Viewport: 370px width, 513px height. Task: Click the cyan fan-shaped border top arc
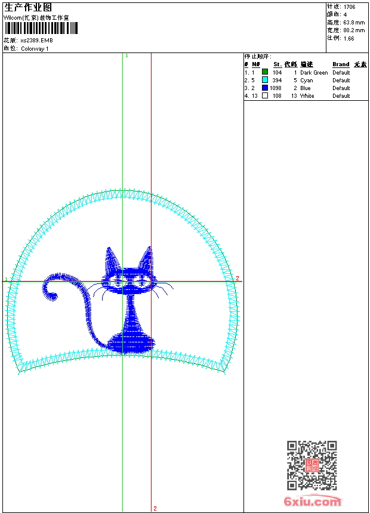tap(123, 193)
